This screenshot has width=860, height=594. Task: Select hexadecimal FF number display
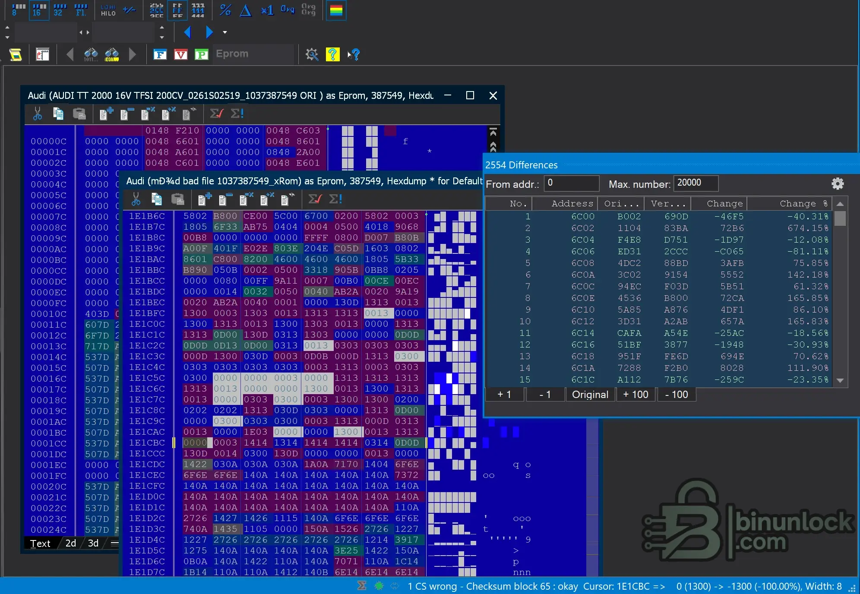click(x=177, y=9)
